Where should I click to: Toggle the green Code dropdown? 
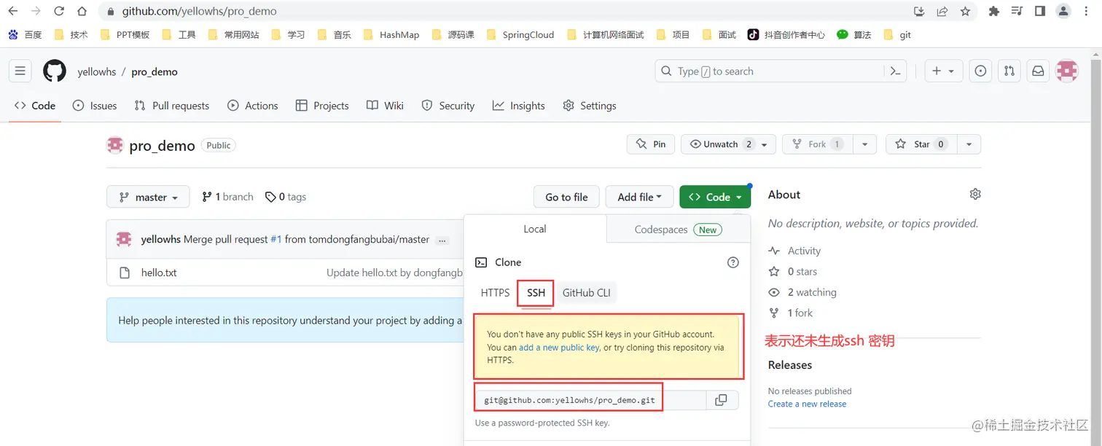715,197
